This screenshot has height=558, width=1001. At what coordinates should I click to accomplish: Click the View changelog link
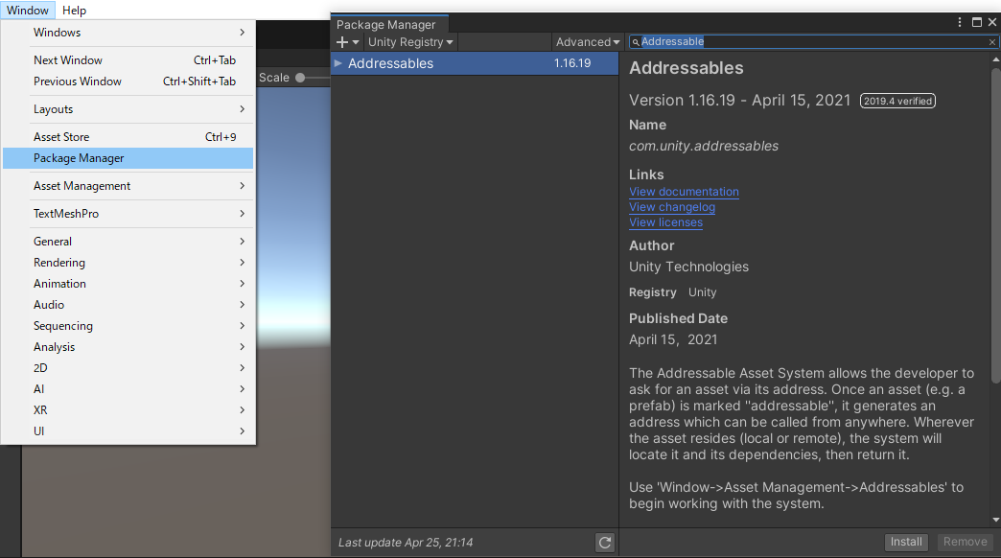point(672,207)
